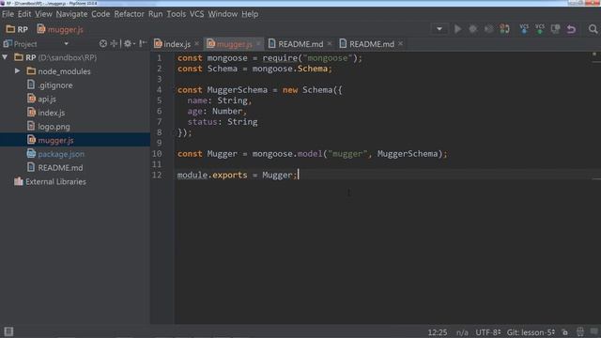Viewport: 601px width, 338px height.
Task: Open the Git: lesson-5 branch selector
Action: [531, 332]
